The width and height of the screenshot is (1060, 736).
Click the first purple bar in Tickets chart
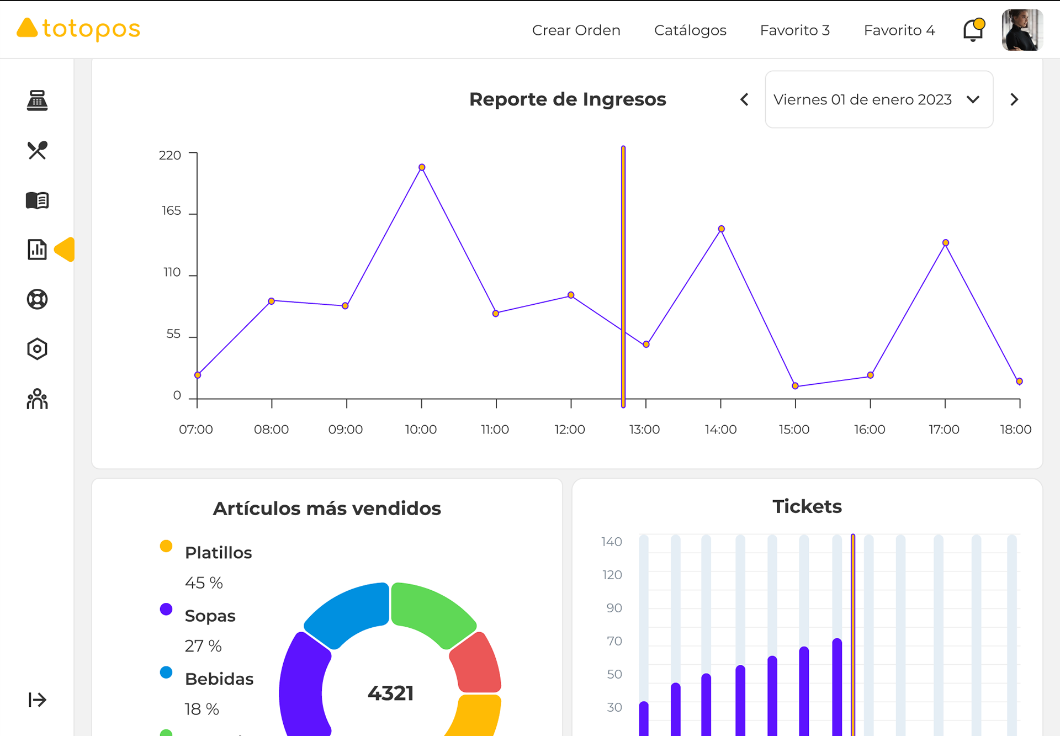644,718
